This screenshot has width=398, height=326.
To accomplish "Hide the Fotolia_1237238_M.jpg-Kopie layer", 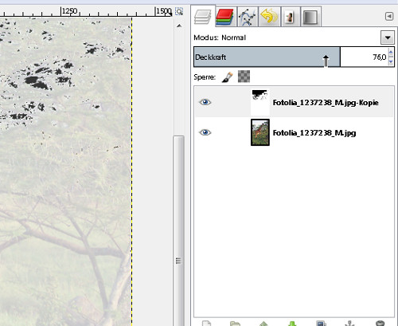I will 205,102.
